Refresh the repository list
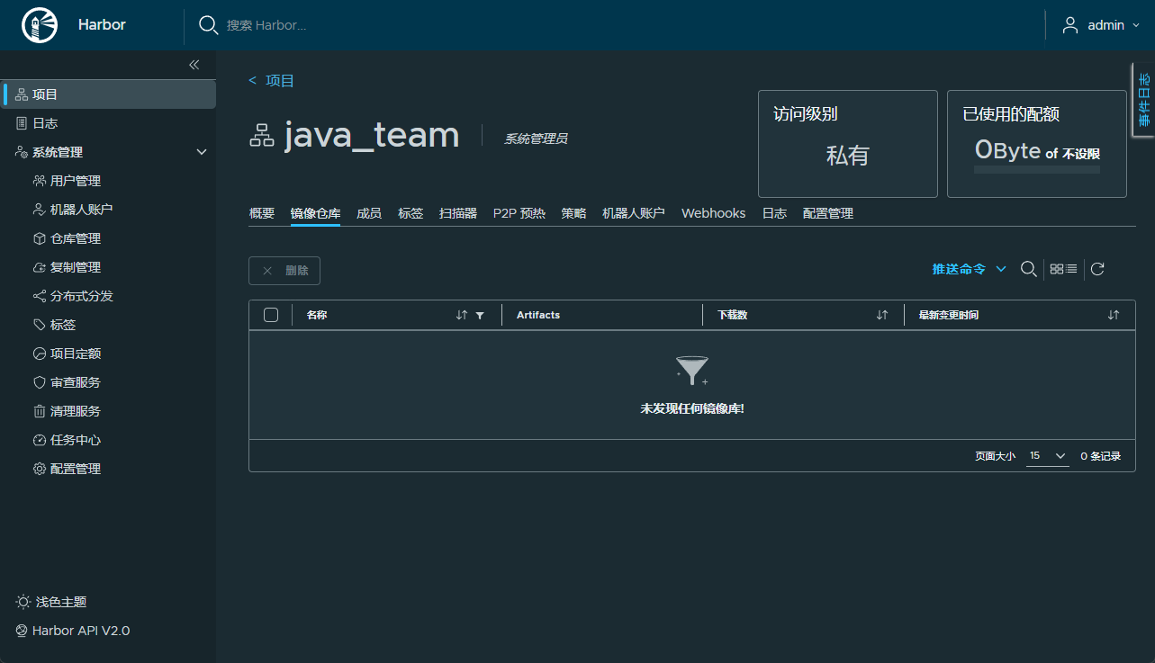Screen dimensions: 1155x663 tap(1097, 269)
